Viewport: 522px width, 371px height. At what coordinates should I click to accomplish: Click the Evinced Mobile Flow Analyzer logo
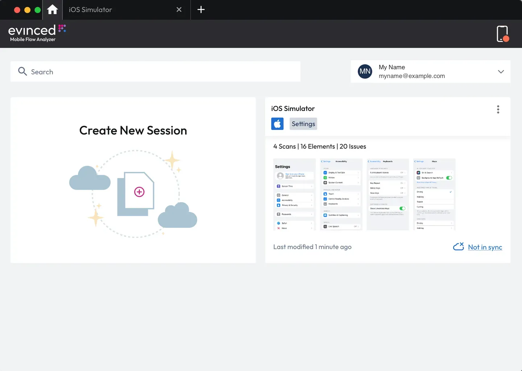37,33
